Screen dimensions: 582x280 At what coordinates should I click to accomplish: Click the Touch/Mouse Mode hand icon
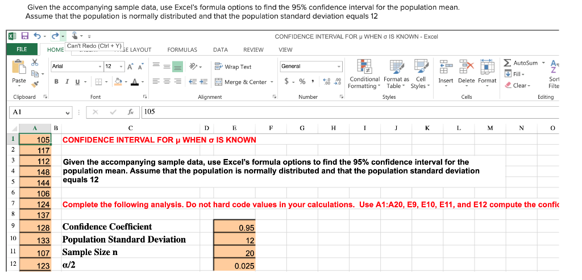click(x=74, y=36)
